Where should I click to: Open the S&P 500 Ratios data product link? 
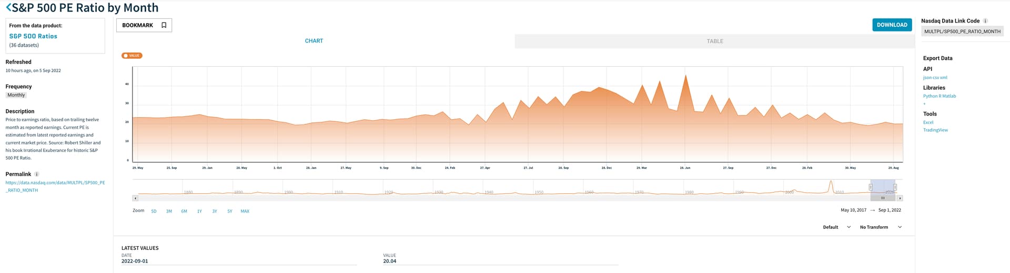[x=33, y=36]
